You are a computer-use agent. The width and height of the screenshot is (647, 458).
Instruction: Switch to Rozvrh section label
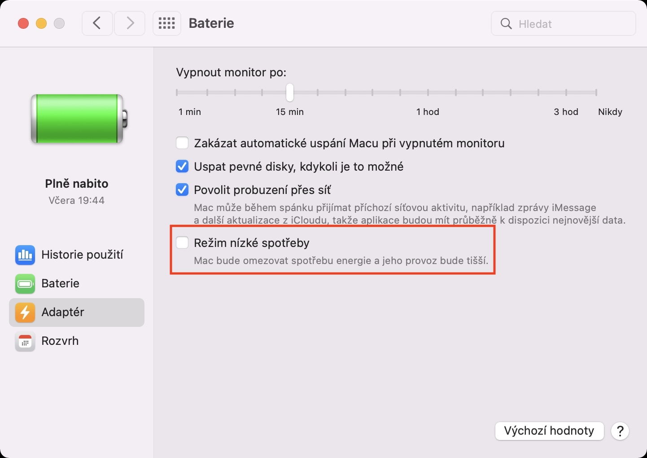60,341
